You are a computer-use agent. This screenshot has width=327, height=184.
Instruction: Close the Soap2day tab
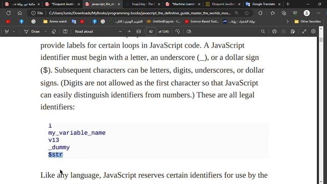pyautogui.click(x=159, y=4)
